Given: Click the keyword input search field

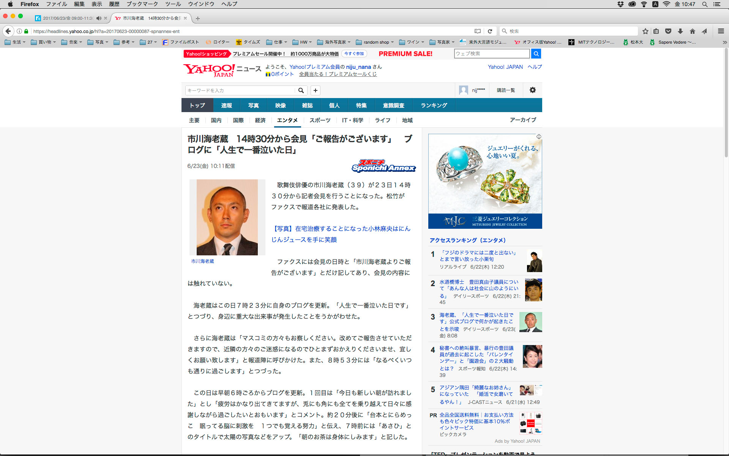Looking at the screenshot, I should (240, 90).
